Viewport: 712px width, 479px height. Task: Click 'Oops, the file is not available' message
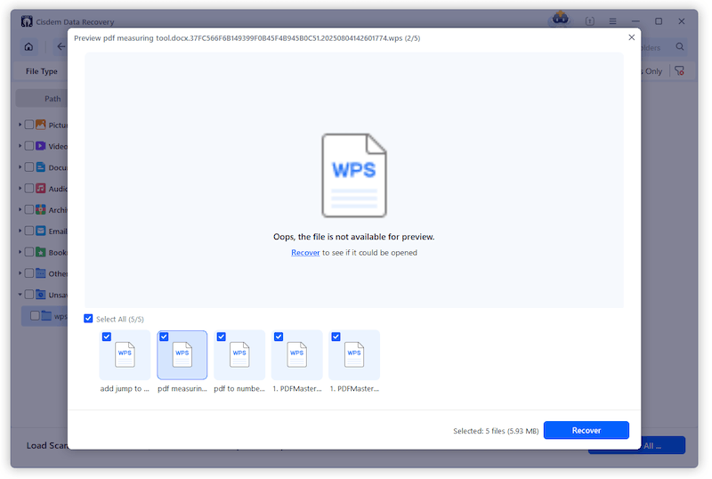coord(353,237)
